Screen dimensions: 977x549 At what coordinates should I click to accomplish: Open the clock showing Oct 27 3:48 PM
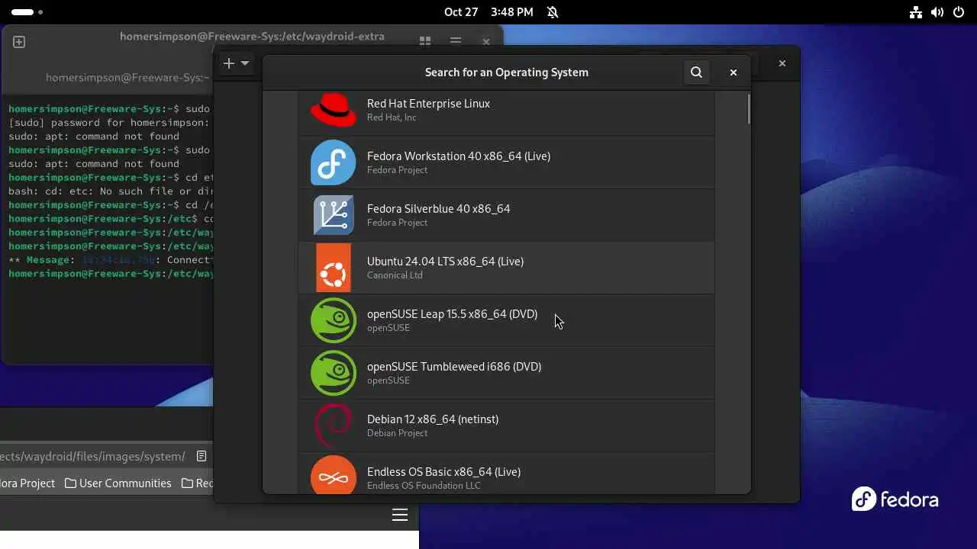pyautogui.click(x=488, y=12)
